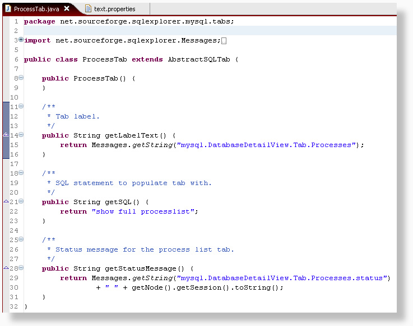Image resolution: width=413 pixels, height=326 pixels.
Task: Click the string "show full processlist"
Action: coord(143,211)
